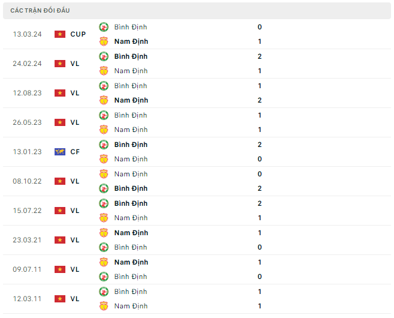Click Bình Định crest in 15.07.22 match
Viewport: 394px width, 318px height.
[104, 203]
